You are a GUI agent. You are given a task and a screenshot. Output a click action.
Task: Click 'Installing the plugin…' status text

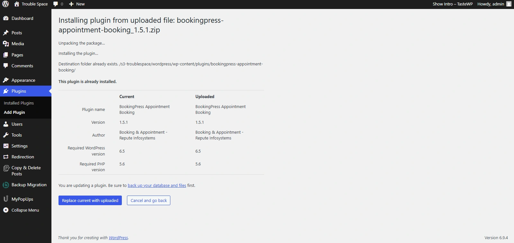tap(78, 53)
